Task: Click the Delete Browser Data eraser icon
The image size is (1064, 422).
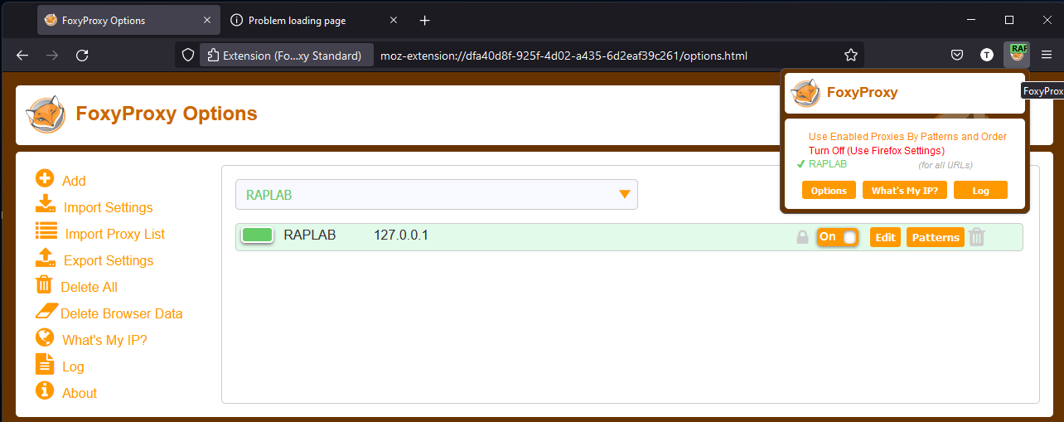Action: (x=46, y=312)
